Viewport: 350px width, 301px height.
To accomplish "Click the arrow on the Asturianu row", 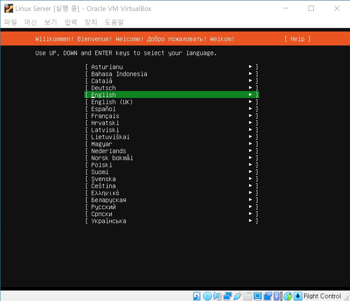I will 250,66.
